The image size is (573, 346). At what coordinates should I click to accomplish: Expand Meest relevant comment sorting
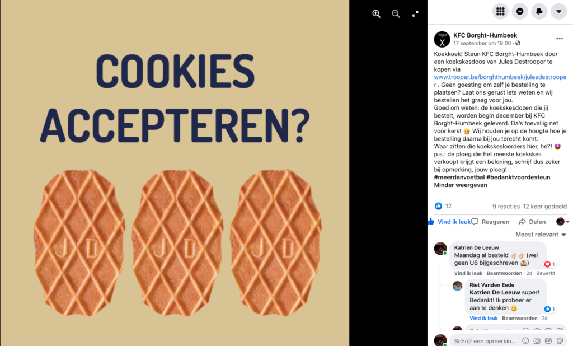click(x=541, y=235)
